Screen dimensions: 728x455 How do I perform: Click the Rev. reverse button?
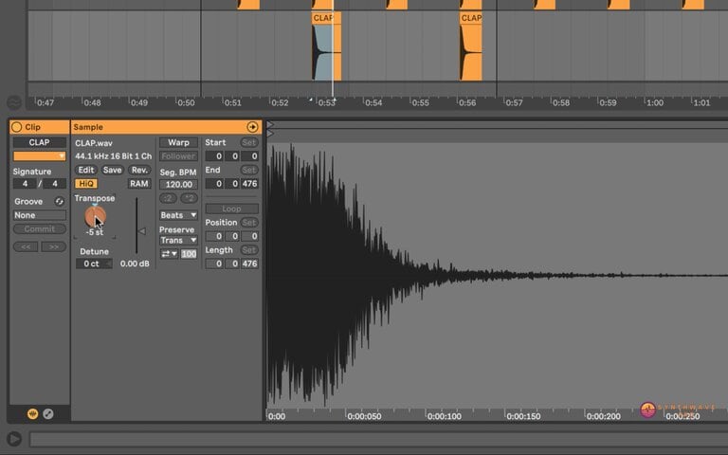pyautogui.click(x=139, y=170)
